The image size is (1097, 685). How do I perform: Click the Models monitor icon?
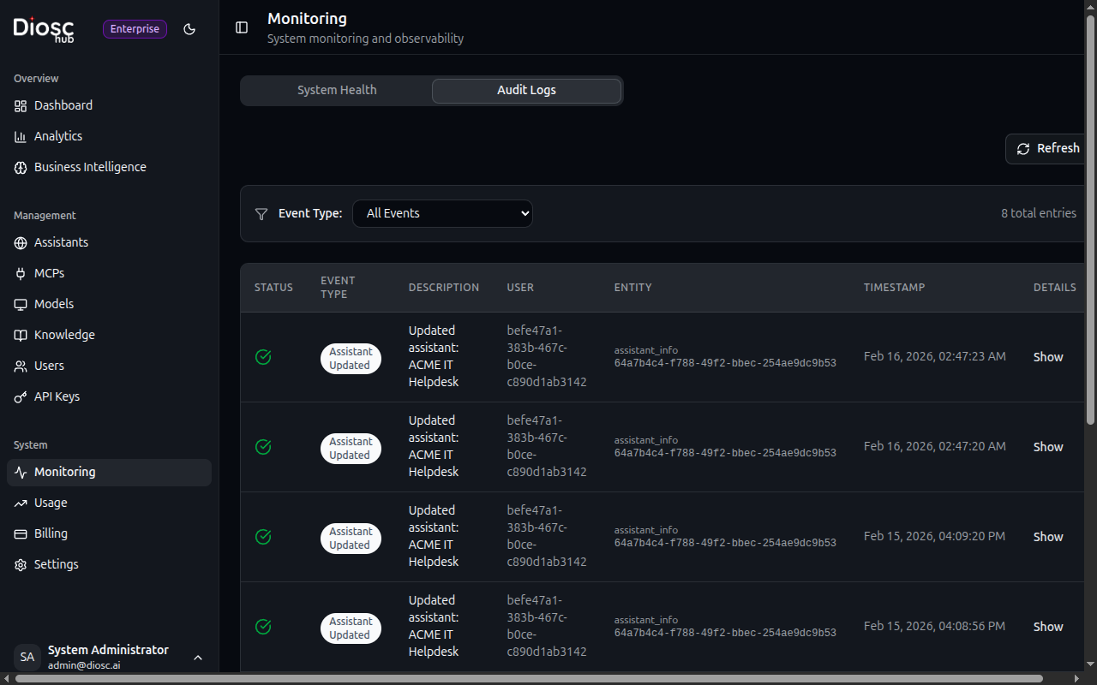pyautogui.click(x=21, y=304)
